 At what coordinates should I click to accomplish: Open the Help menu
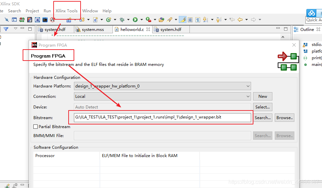click(107, 11)
